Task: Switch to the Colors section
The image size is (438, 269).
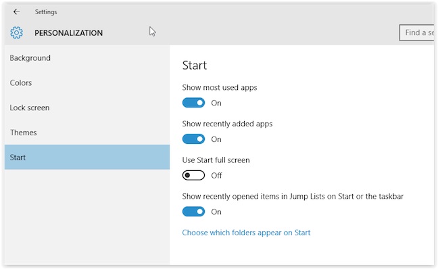Action: pyautogui.click(x=87, y=82)
